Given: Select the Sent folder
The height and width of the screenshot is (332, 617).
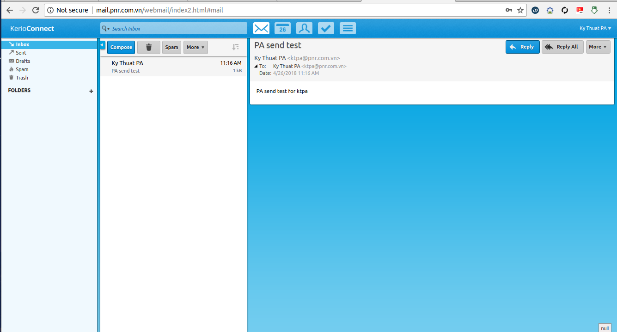Looking at the screenshot, I should pos(21,53).
